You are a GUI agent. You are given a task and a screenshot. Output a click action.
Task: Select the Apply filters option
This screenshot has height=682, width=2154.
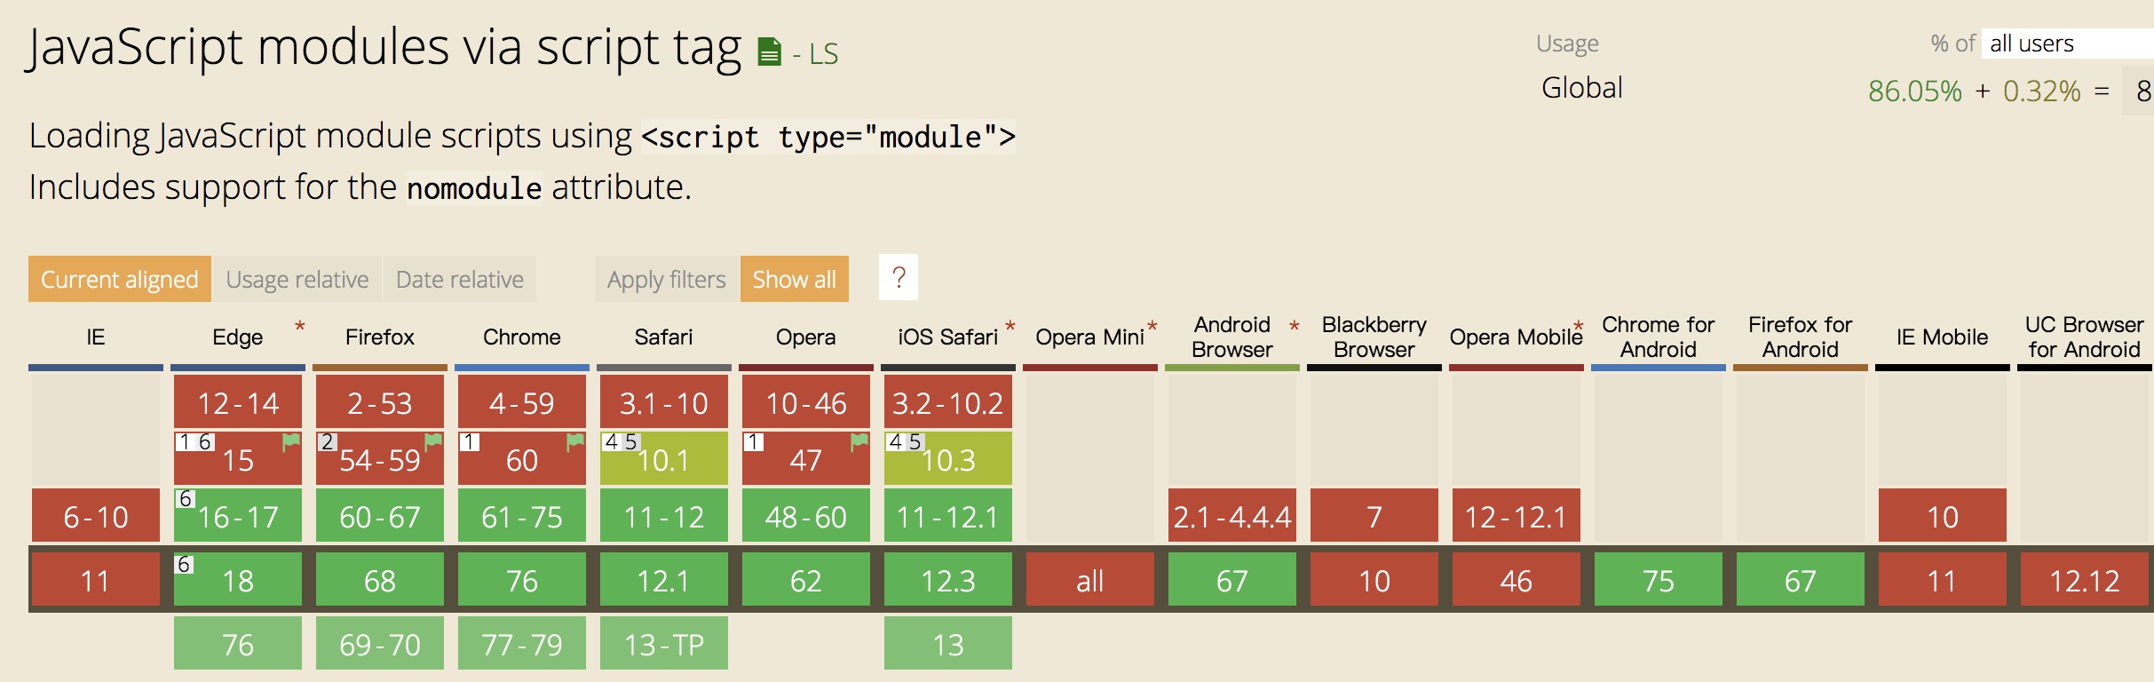[667, 279]
